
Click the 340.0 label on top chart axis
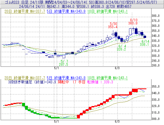coord(156,36)
